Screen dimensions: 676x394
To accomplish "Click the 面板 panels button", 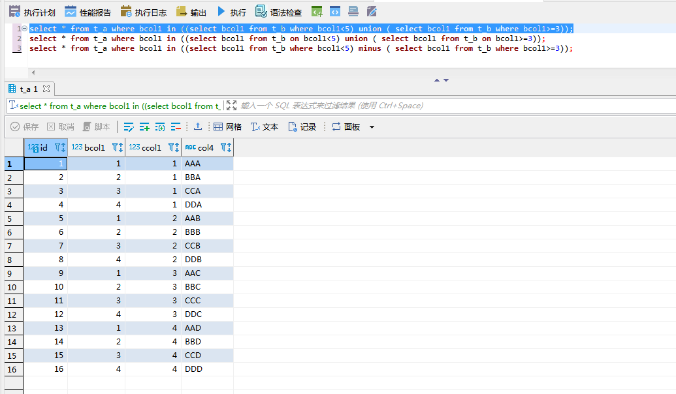I will coord(346,127).
